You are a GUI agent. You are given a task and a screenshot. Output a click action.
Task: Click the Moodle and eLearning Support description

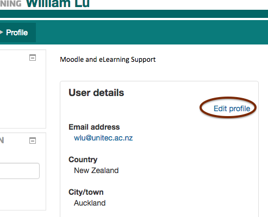pyautogui.click(x=108, y=60)
